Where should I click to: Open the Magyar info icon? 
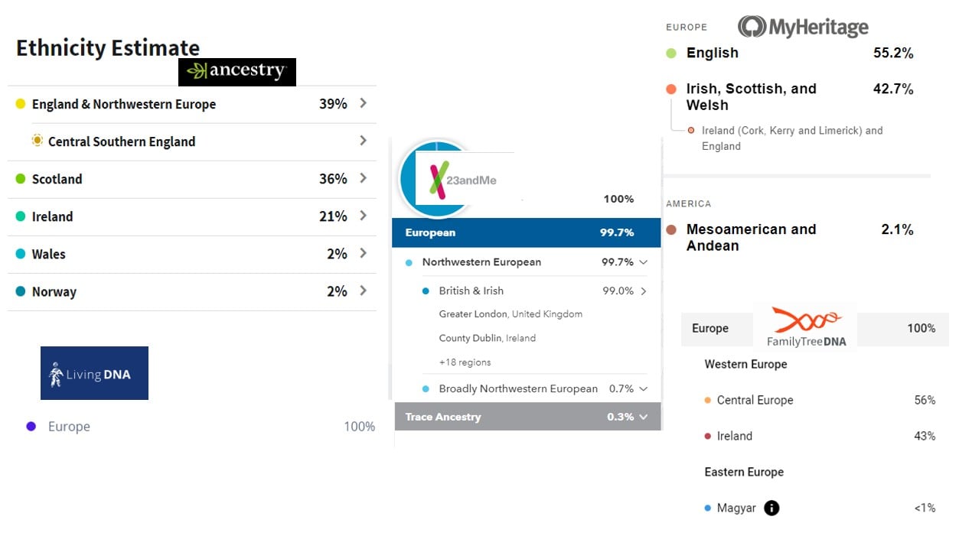point(771,508)
